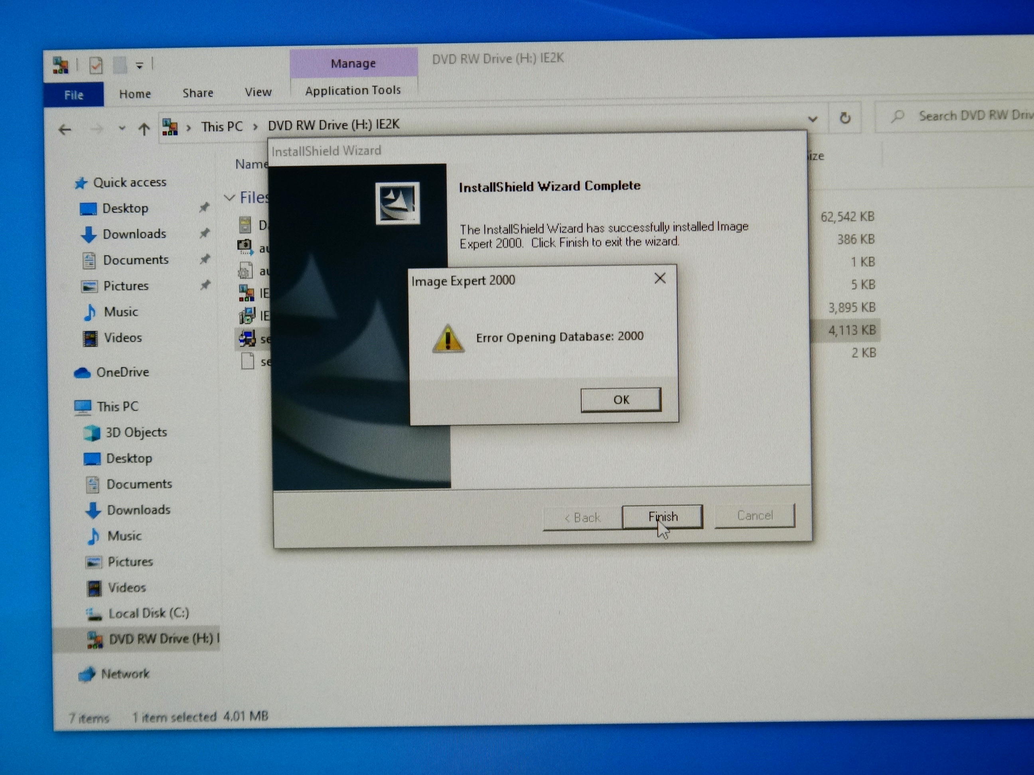The image size is (1034, 775).
Task: Open the Application Tools tab
Action: [353, 90]
